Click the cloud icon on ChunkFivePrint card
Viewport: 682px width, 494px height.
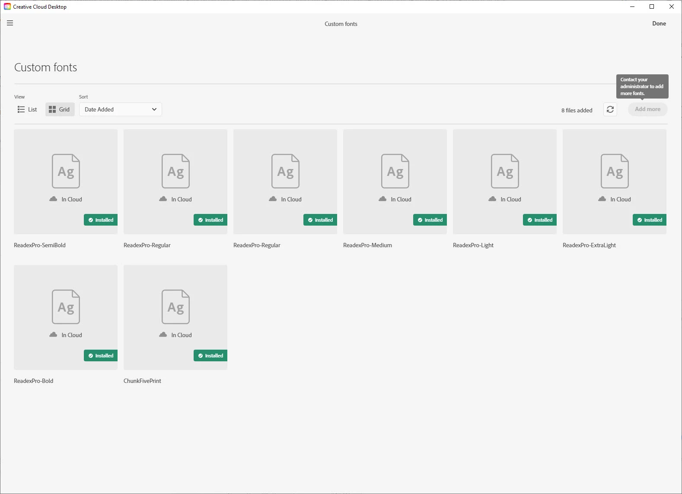point(163,335)
